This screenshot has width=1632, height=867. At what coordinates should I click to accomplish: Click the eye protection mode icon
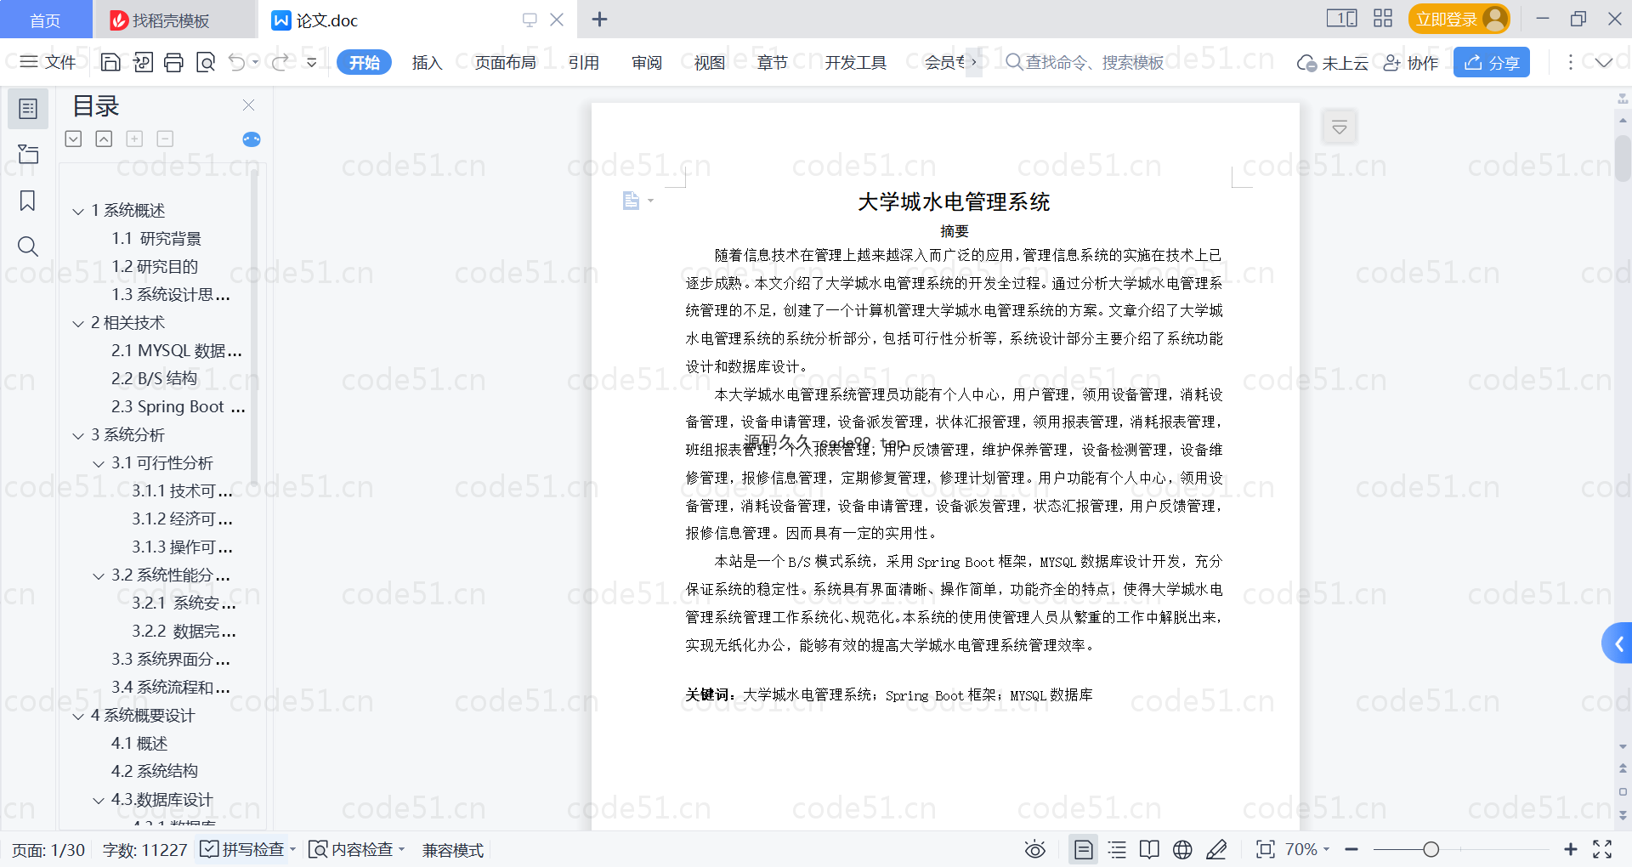coord(1034,849)
